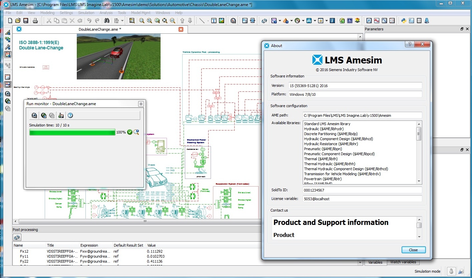Click the Save floppy disk icon

click(x=26, y=21)
